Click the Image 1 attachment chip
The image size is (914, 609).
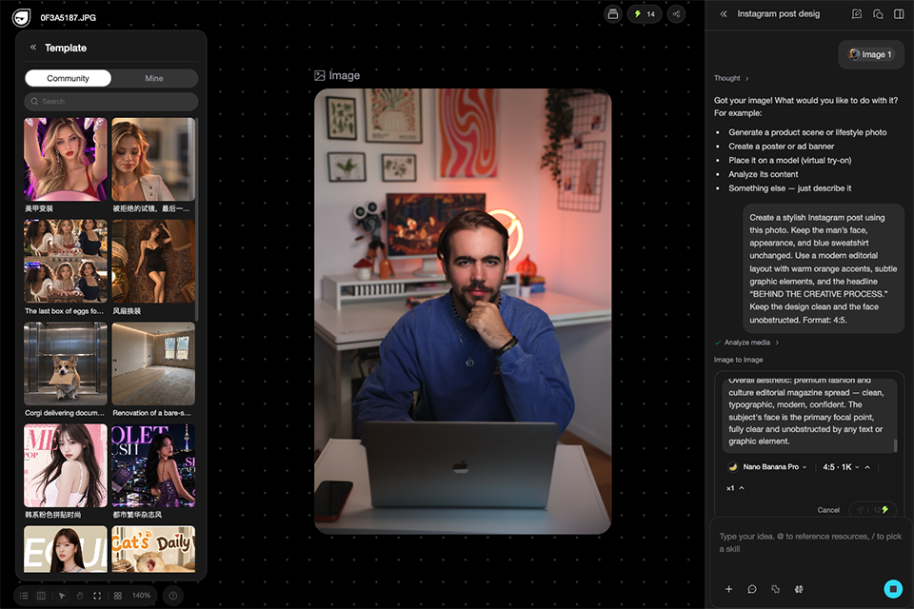(x=871, y=54)
